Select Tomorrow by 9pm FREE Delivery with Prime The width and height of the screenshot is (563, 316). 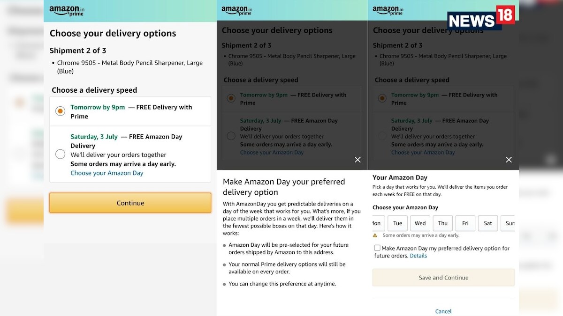(x=60, y=111)
